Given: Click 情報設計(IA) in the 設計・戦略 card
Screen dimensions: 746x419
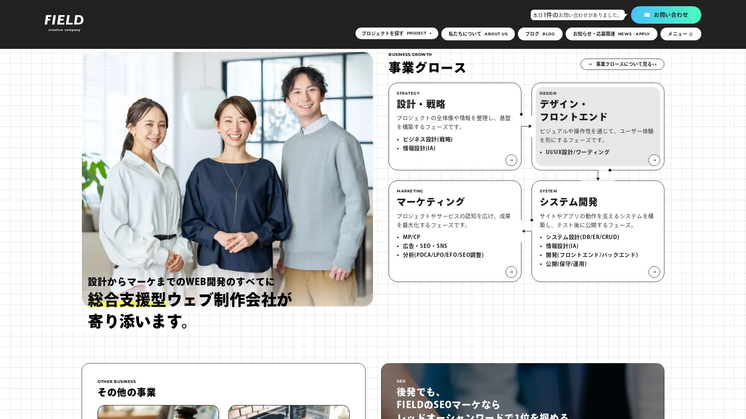Looking at the screenshot, I should click(x=419, y=148).
